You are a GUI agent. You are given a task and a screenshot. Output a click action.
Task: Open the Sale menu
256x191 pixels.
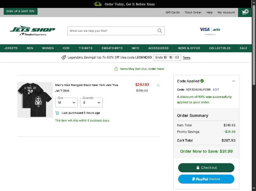tap(243, 48)
